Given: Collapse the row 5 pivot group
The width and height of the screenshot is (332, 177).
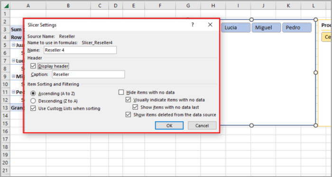Looking at the screenshot, I should 14,45.
